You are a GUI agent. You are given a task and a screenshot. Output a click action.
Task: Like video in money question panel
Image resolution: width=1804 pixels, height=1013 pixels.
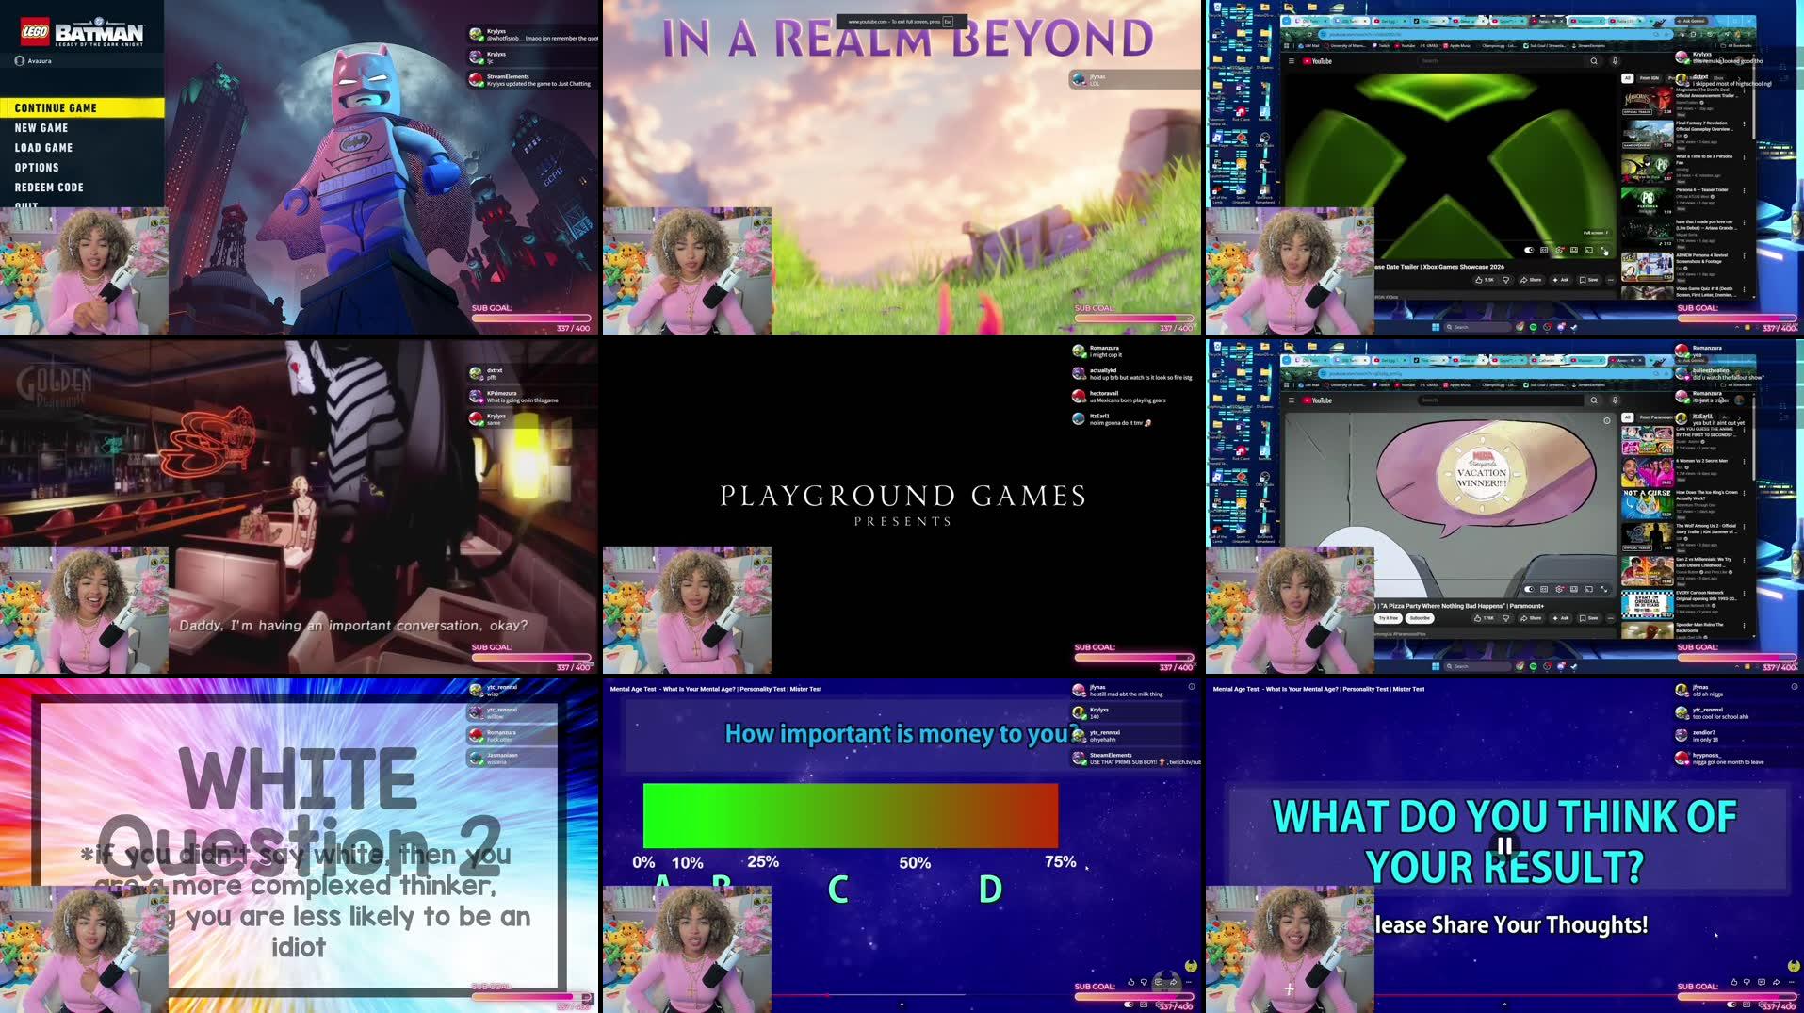click(1131, 982)
